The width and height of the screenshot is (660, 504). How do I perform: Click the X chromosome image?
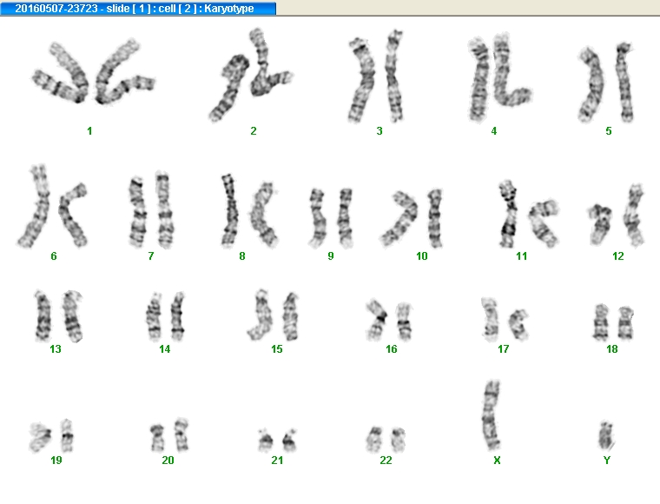(x=492, y=415)
